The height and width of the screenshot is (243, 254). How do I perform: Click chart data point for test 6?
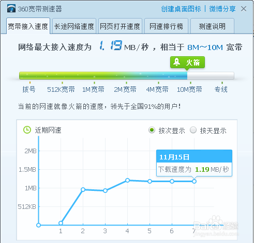pyautogui.click(x=172, y=181)
